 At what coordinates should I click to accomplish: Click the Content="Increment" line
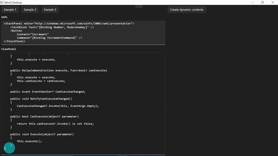33,34
